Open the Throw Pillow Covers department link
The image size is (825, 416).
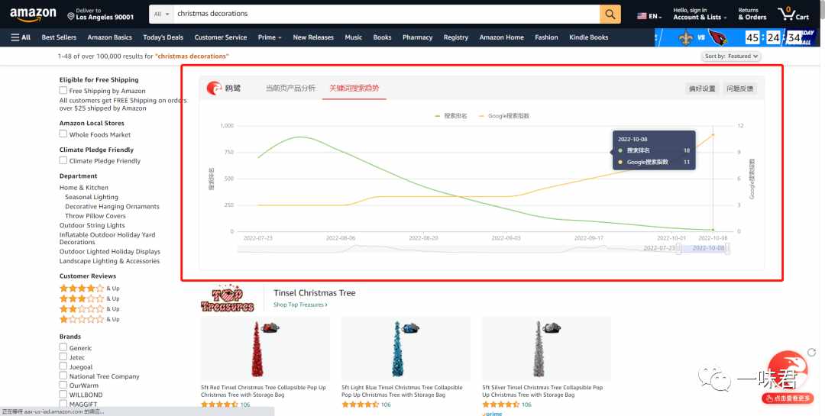coord(95,216)
